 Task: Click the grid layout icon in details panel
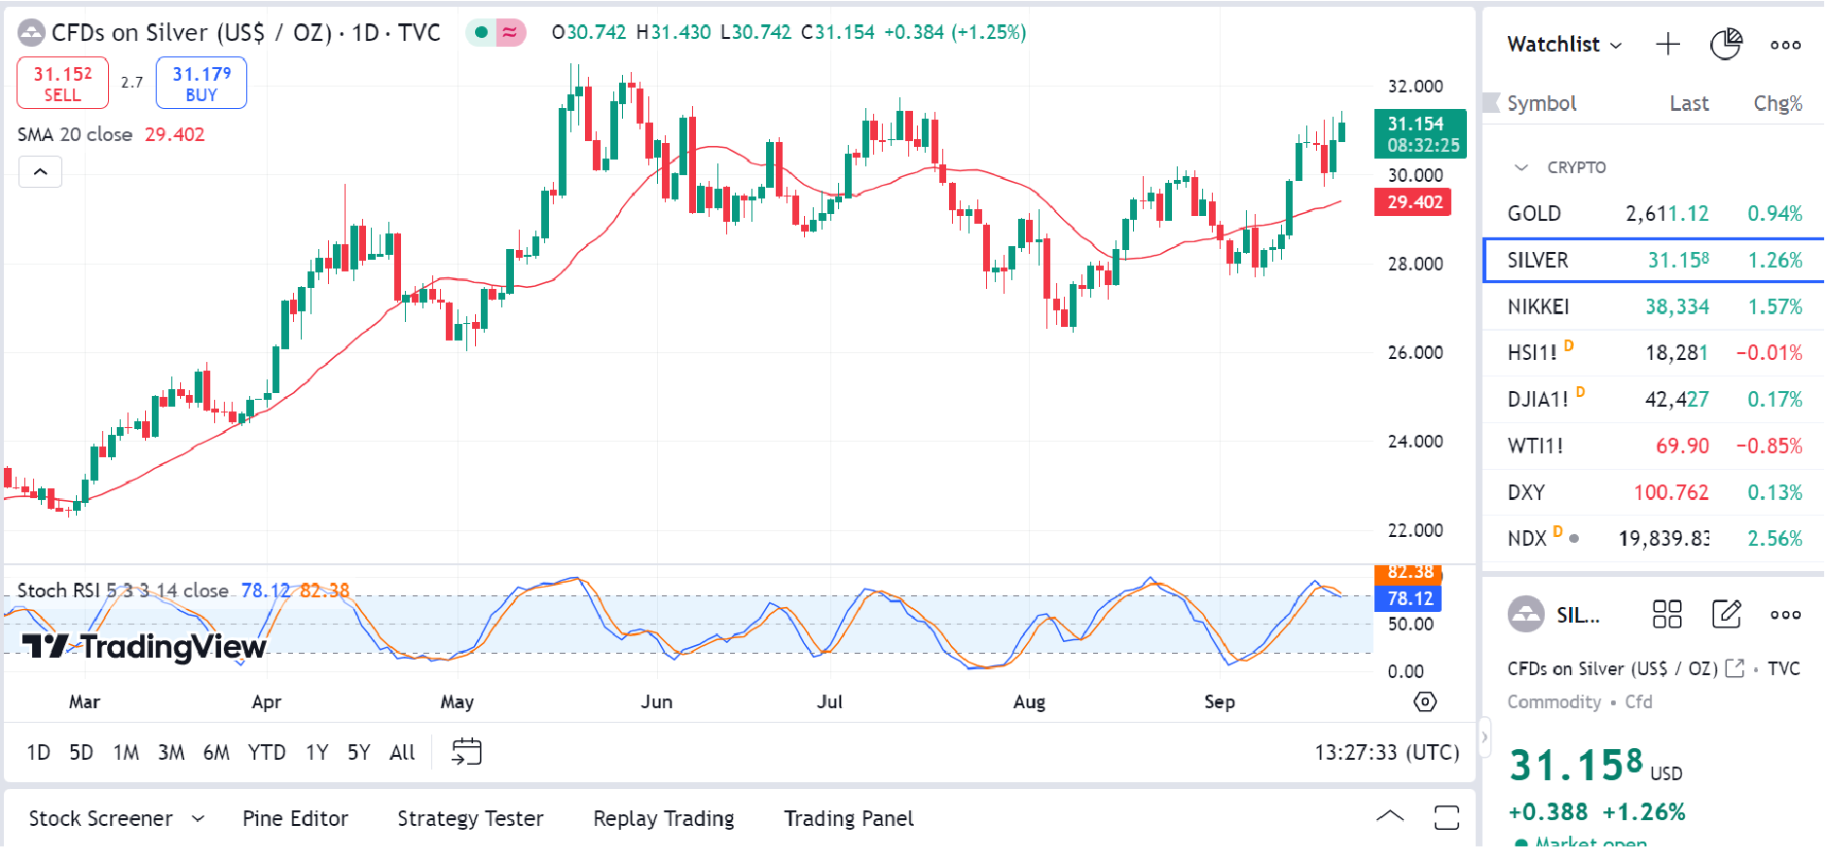(x=1666, y=614)
